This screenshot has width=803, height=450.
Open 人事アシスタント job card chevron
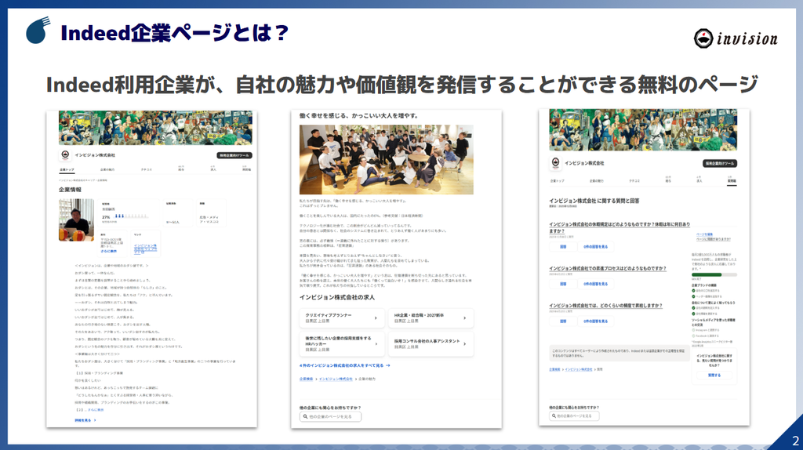point(464,343)
